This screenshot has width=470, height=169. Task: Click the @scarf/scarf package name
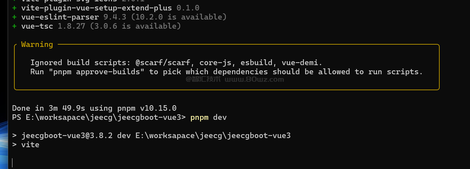(x=163, y=63)
